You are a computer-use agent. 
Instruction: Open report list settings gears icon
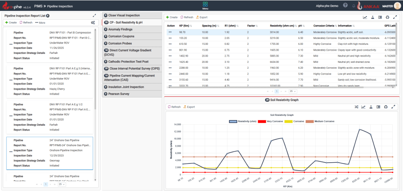[93, 23]
